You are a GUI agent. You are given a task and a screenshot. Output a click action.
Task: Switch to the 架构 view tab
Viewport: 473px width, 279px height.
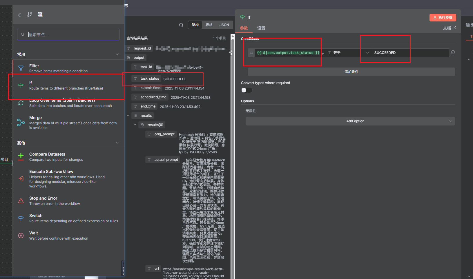[x=195, y=25]
